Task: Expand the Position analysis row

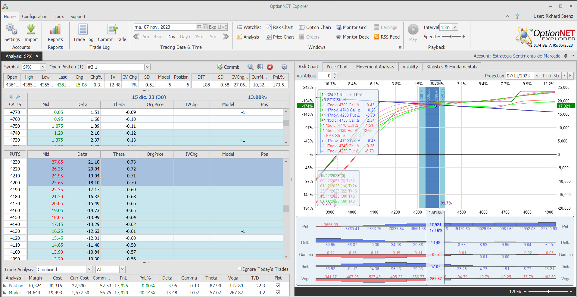Action: coord(5,286)
